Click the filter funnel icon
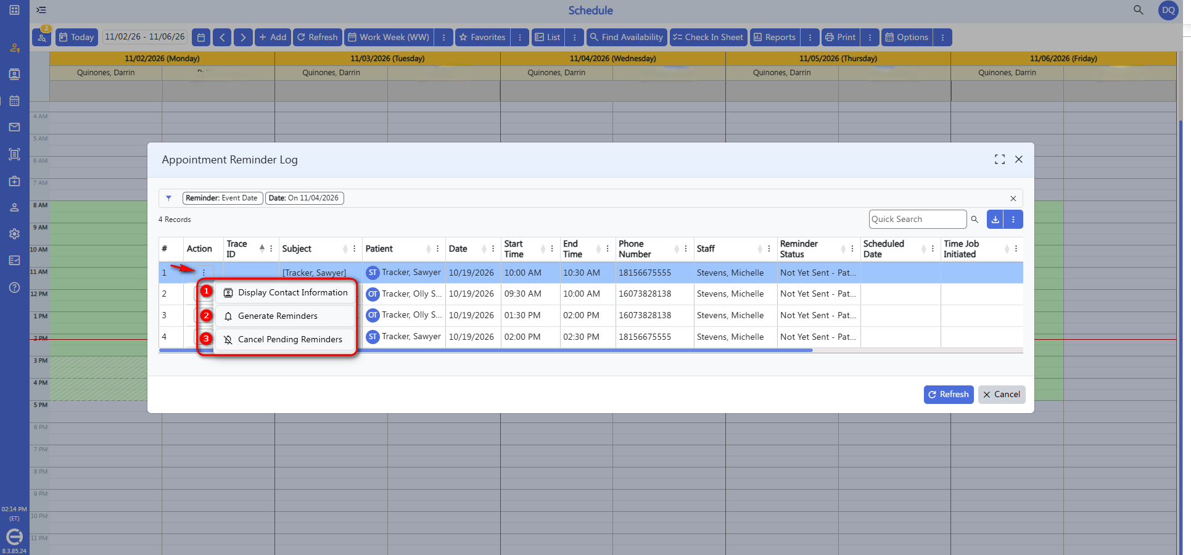The width and height of the screenshot is (1191, 555). pyautogui.click(x=168, y=198)
